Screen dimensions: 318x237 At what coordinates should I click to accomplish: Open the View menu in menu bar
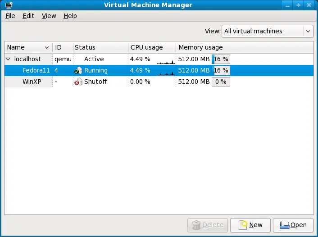click(49, 16)
